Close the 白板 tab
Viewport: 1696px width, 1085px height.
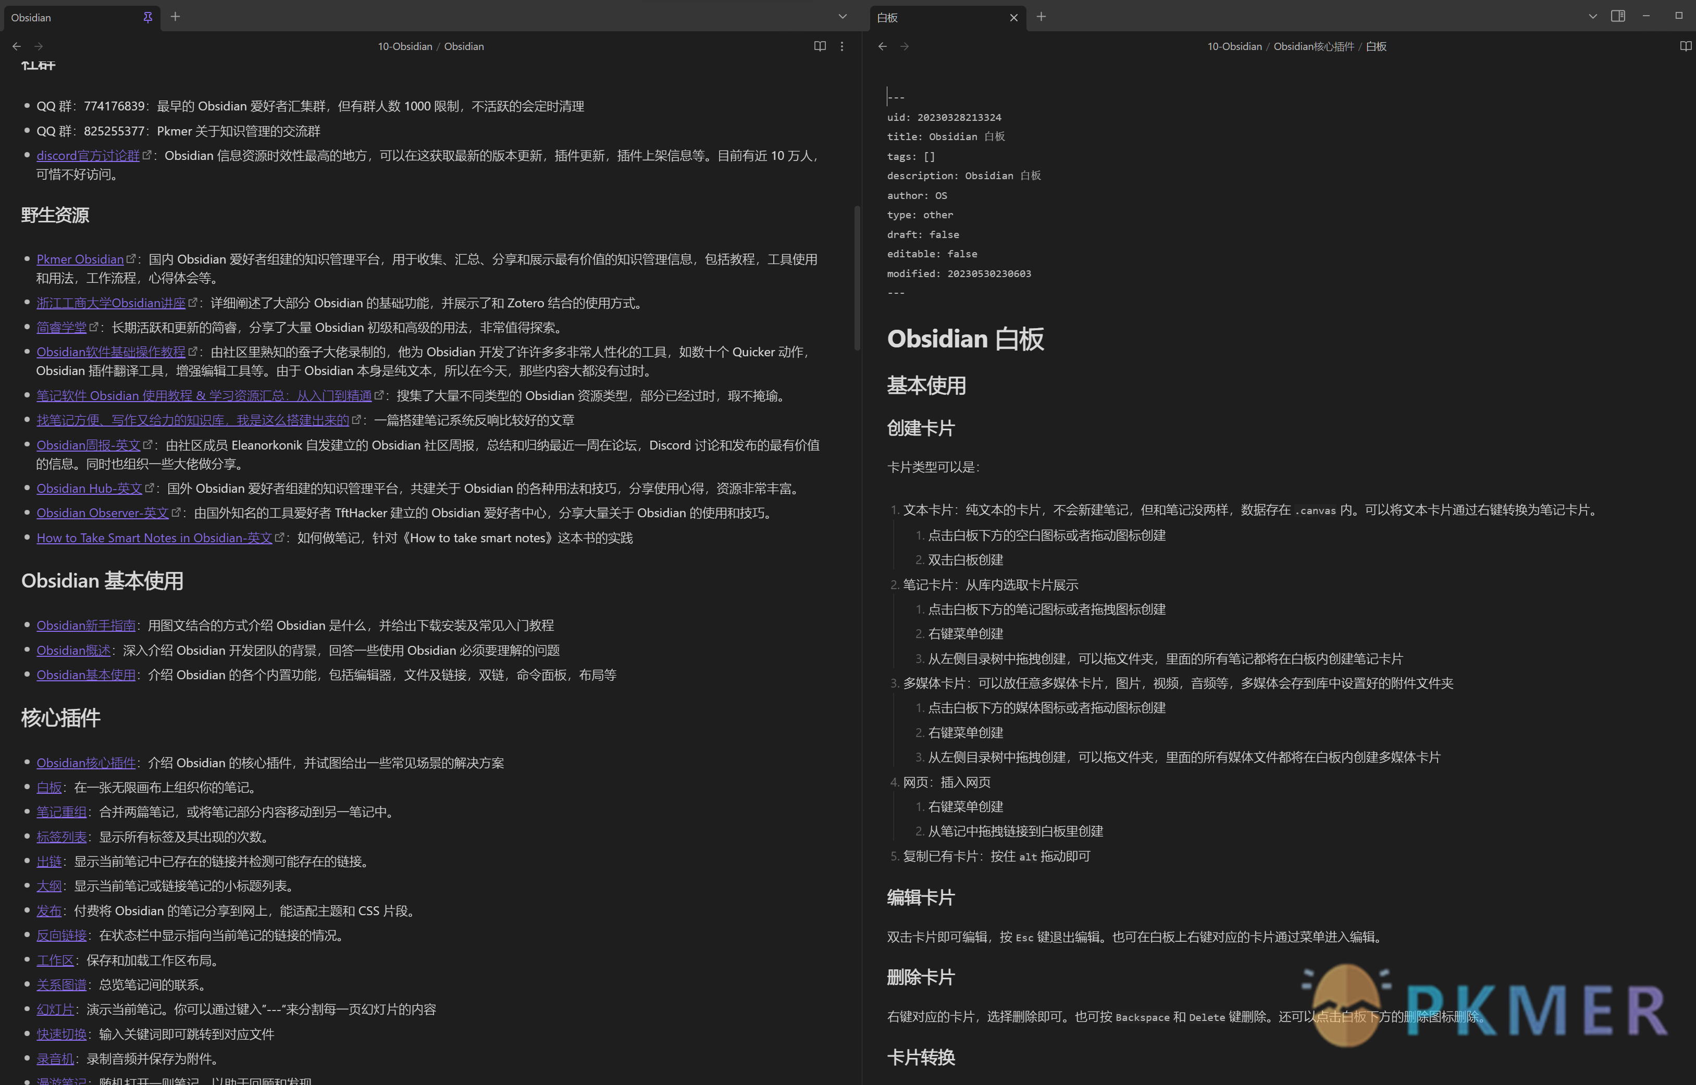tap(1014, 18)
